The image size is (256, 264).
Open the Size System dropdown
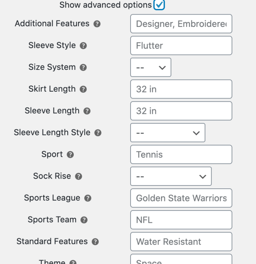tap(151, 67)
